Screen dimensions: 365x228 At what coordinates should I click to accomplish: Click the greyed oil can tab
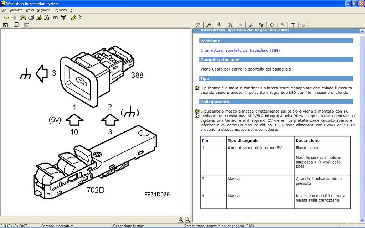tap(303, 25)
